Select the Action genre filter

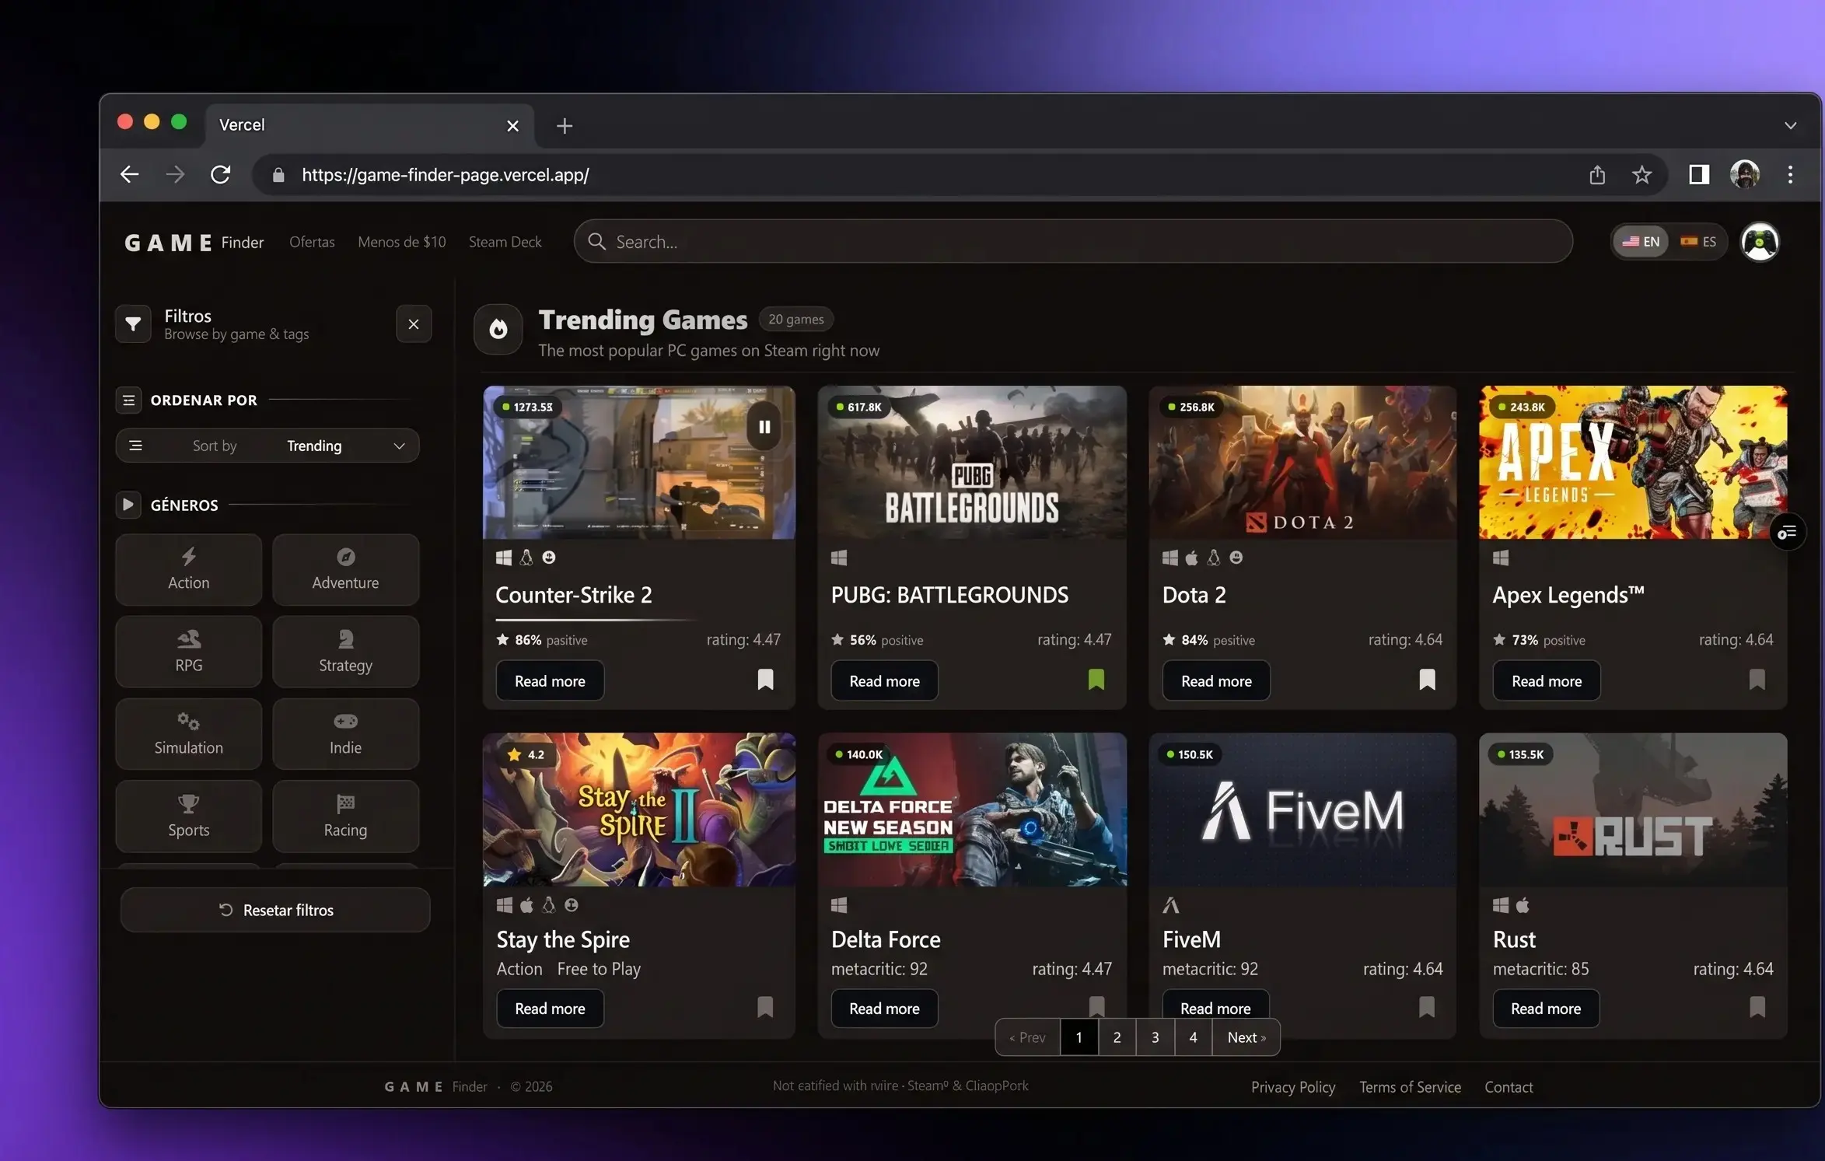tap(189, 570)
